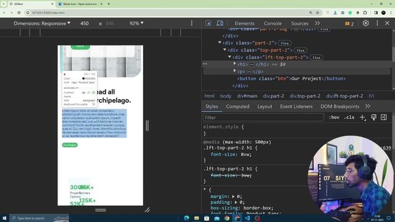Viewport: 395px width, 222px height.
Task: Open the Computed pane tab
Action: (x=238, y=107)
